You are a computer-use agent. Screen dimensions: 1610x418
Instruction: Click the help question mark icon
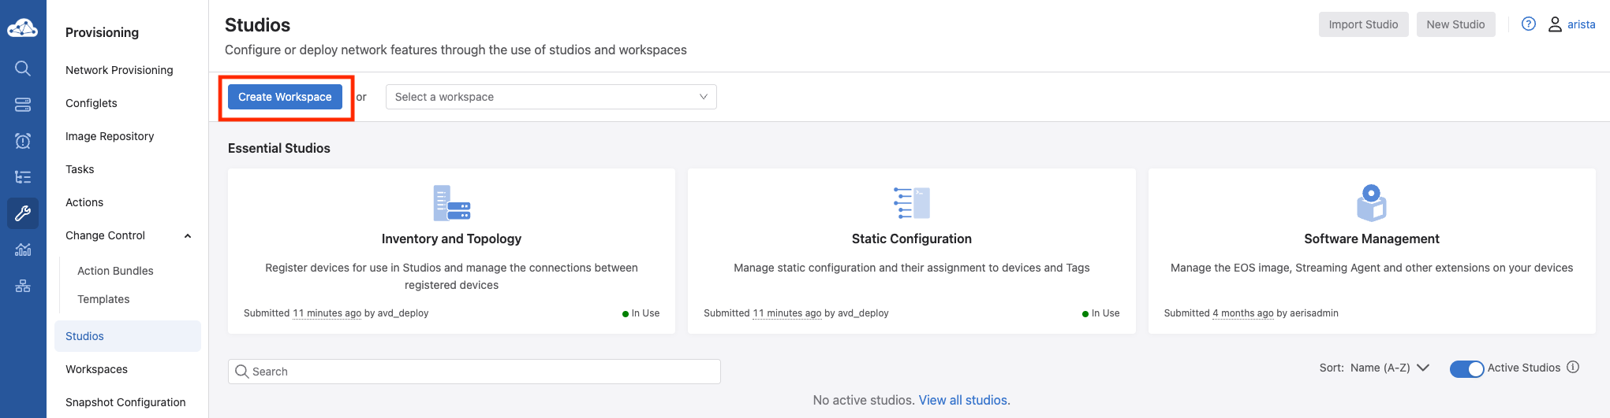[x=1528, y=24]
